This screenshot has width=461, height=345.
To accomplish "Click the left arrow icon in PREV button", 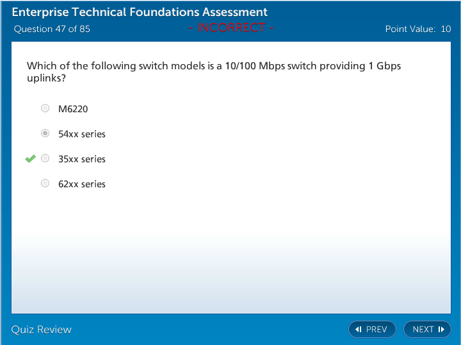I will click(359, 330).
